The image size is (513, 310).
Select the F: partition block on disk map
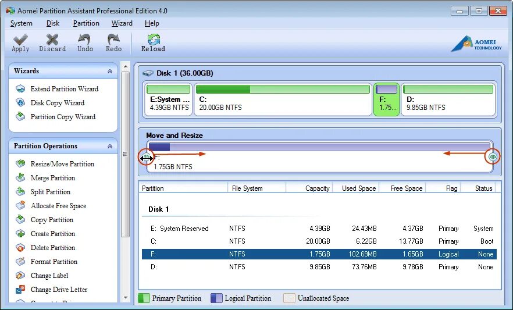point(386,99)
